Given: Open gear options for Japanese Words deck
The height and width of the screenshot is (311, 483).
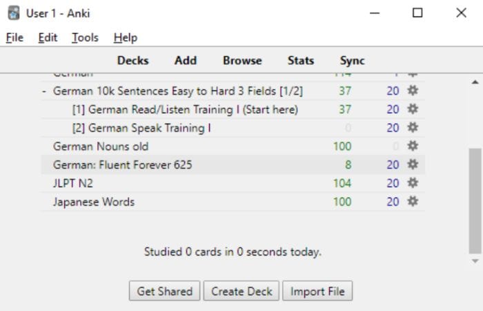Looking at the screenshot, I should 413,202.
